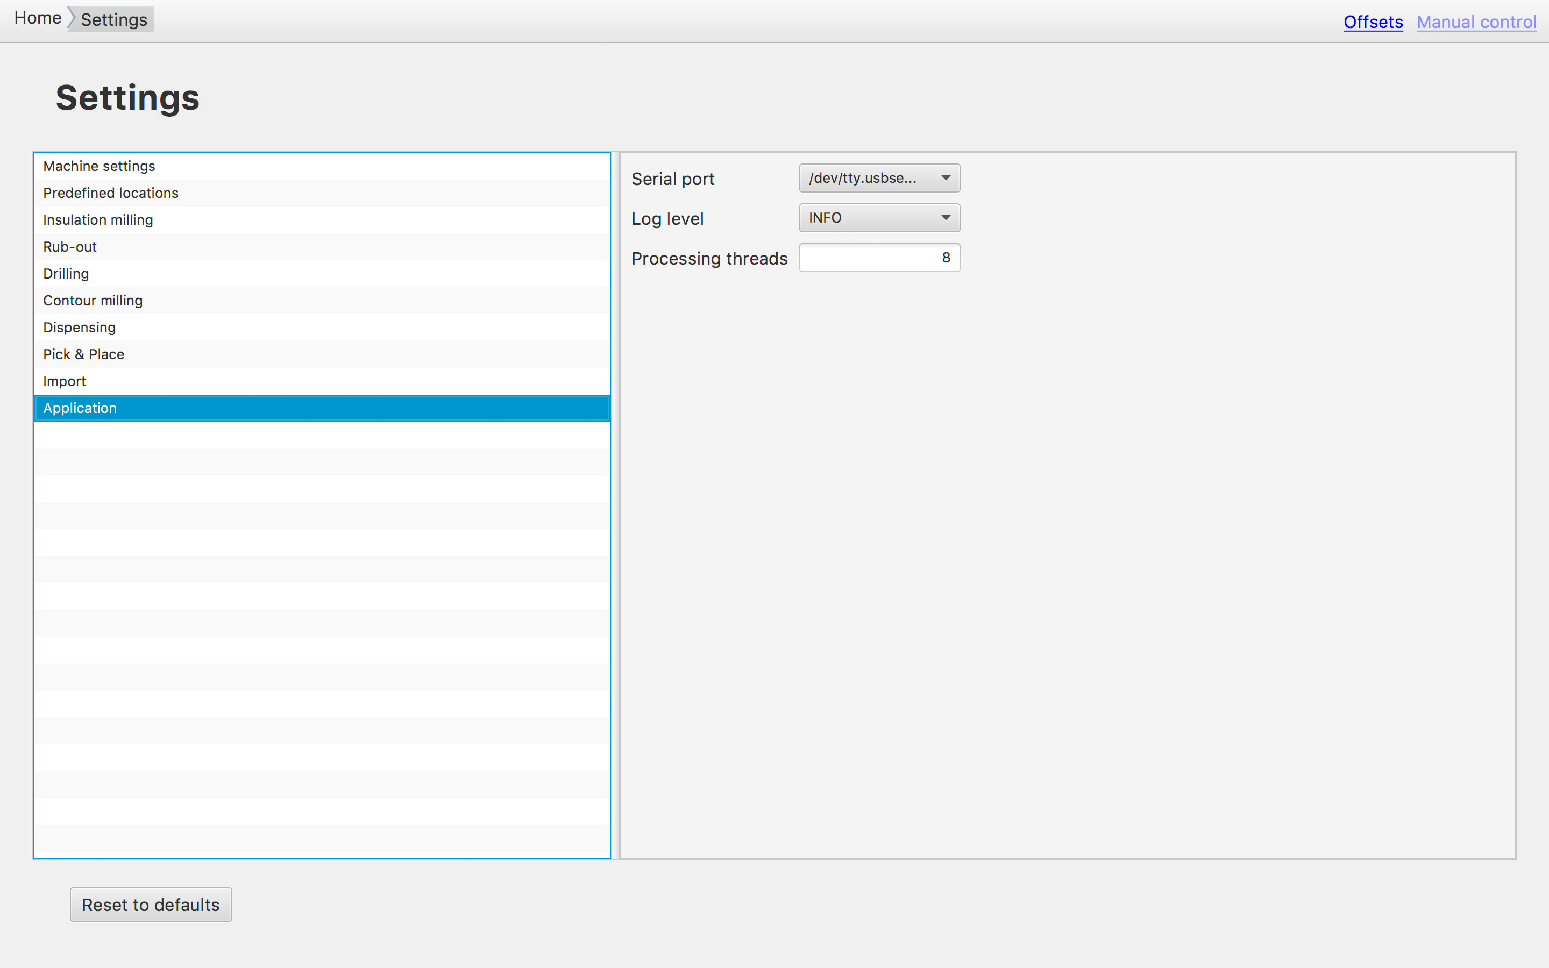1549x968 pixels.
Task: Select the Application category
Action: pyautogui.click(x=322, y=408)
